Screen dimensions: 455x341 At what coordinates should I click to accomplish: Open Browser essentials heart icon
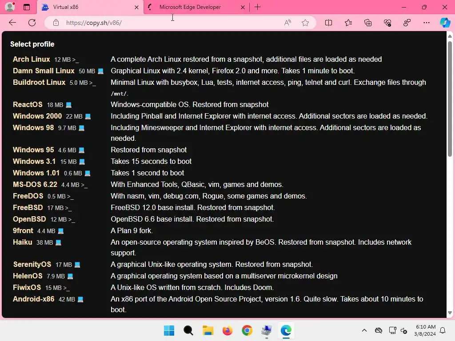(x=387, y=23)
